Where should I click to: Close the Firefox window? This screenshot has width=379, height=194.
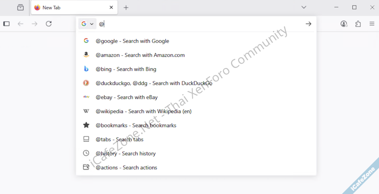coord(372,7)
